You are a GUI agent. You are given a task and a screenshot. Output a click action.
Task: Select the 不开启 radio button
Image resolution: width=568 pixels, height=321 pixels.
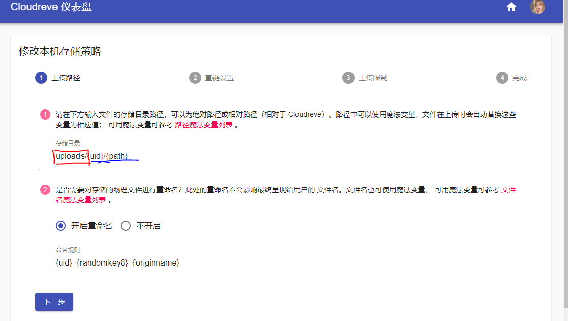126,226
